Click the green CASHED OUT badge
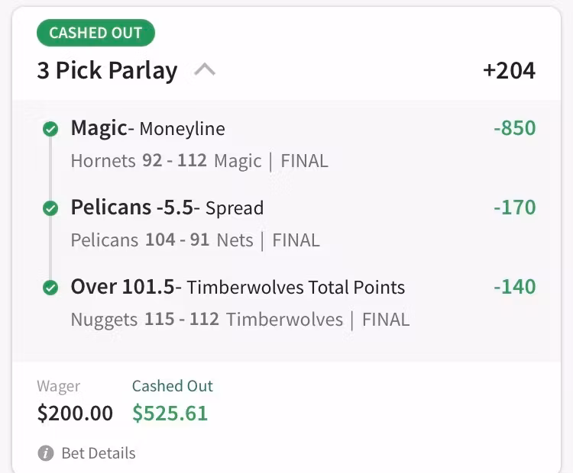 [95, 33]
